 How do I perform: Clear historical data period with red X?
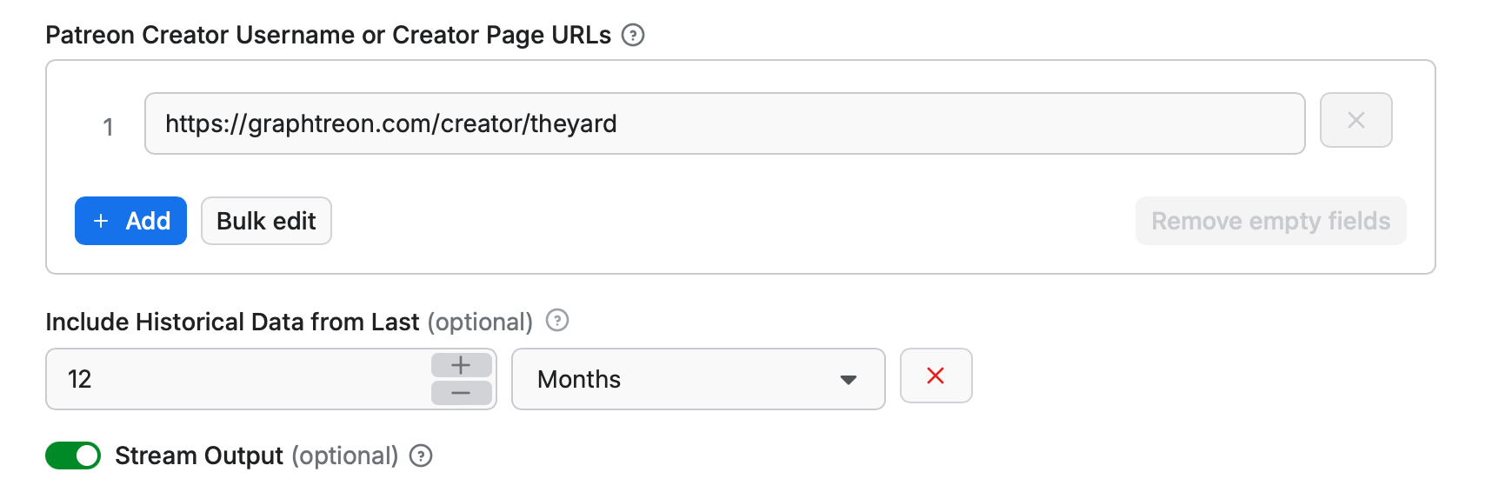936,376
